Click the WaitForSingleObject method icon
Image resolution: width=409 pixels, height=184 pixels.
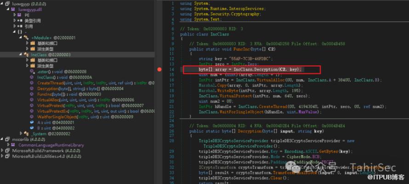tap(32, 117)
